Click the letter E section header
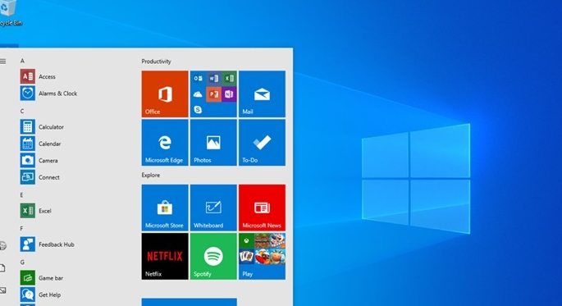This screenshot has height=306, width=562. click(22, 195)
